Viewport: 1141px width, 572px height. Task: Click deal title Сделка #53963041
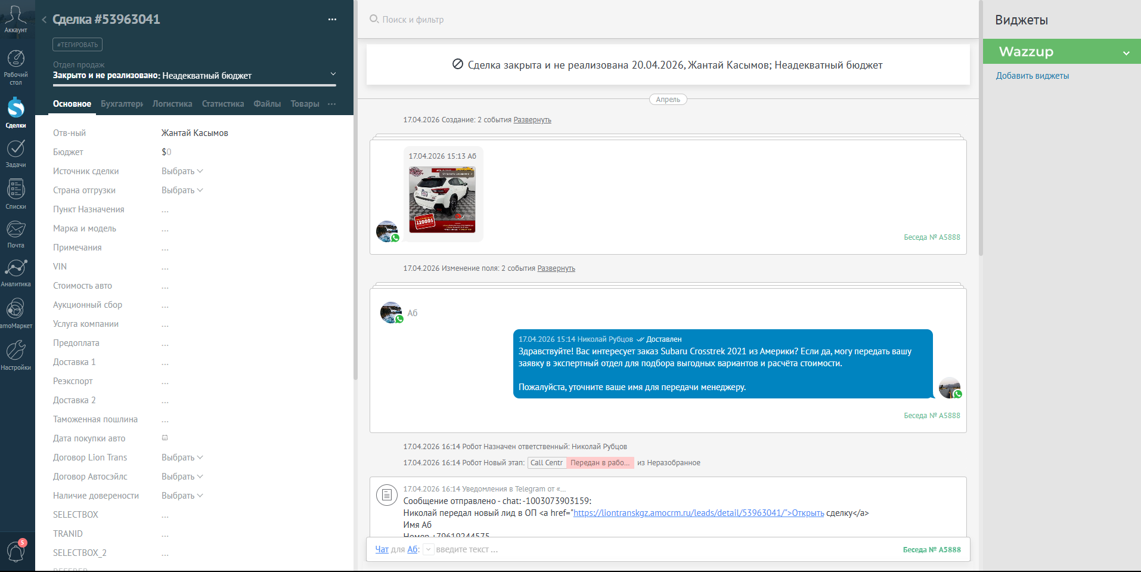(106, 19)
